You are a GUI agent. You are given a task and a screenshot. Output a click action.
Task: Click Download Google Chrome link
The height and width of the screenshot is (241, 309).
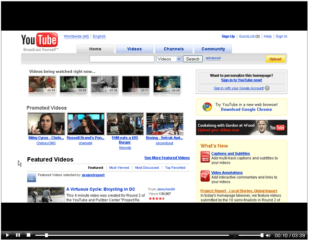pos(246,110)
